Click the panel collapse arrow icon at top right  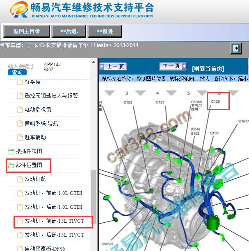coord(236,48)
